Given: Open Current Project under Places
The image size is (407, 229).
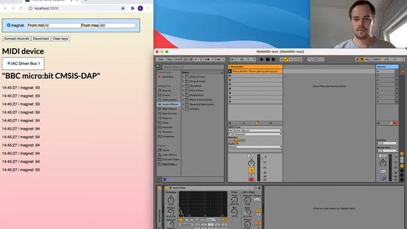Looking at the screenshot, I should point(170,160).
